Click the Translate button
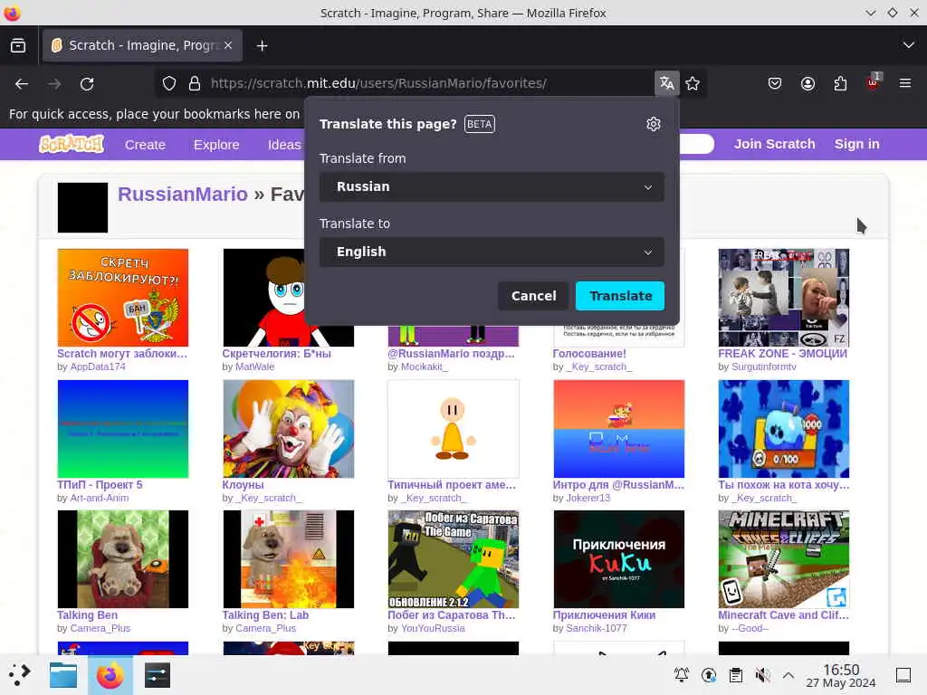The width and height of the screenshot is (927, 695). pos(620,296)
